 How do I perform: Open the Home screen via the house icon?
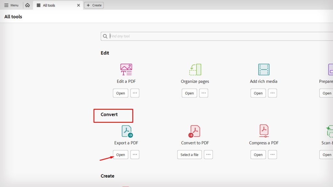click(x=28, y=5)
